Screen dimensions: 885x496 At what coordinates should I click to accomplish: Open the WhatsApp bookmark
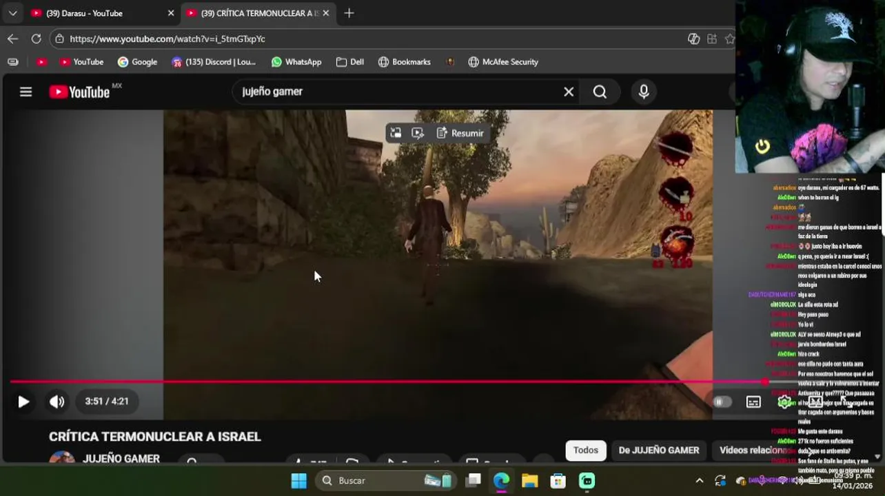296,61
